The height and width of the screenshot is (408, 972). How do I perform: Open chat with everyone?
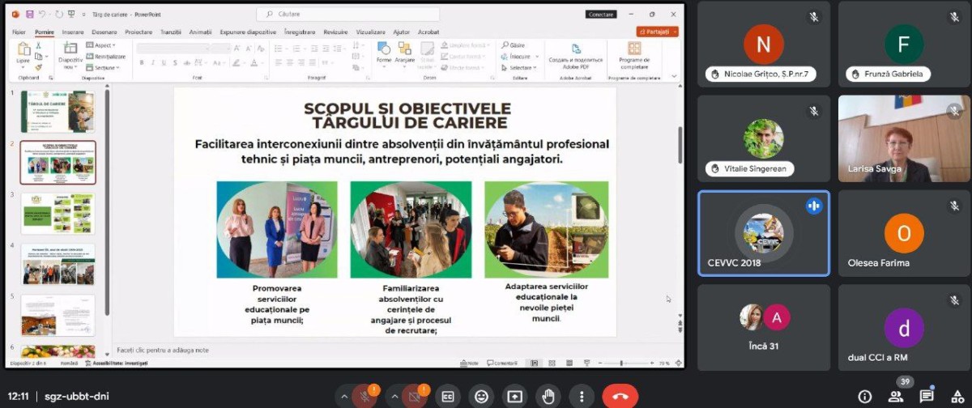[927, 397]
